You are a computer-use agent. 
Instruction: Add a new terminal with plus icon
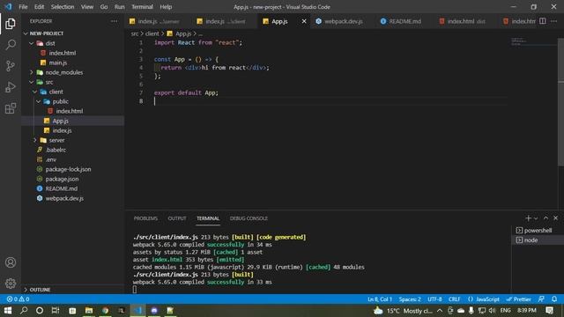(x=528, y=218)
